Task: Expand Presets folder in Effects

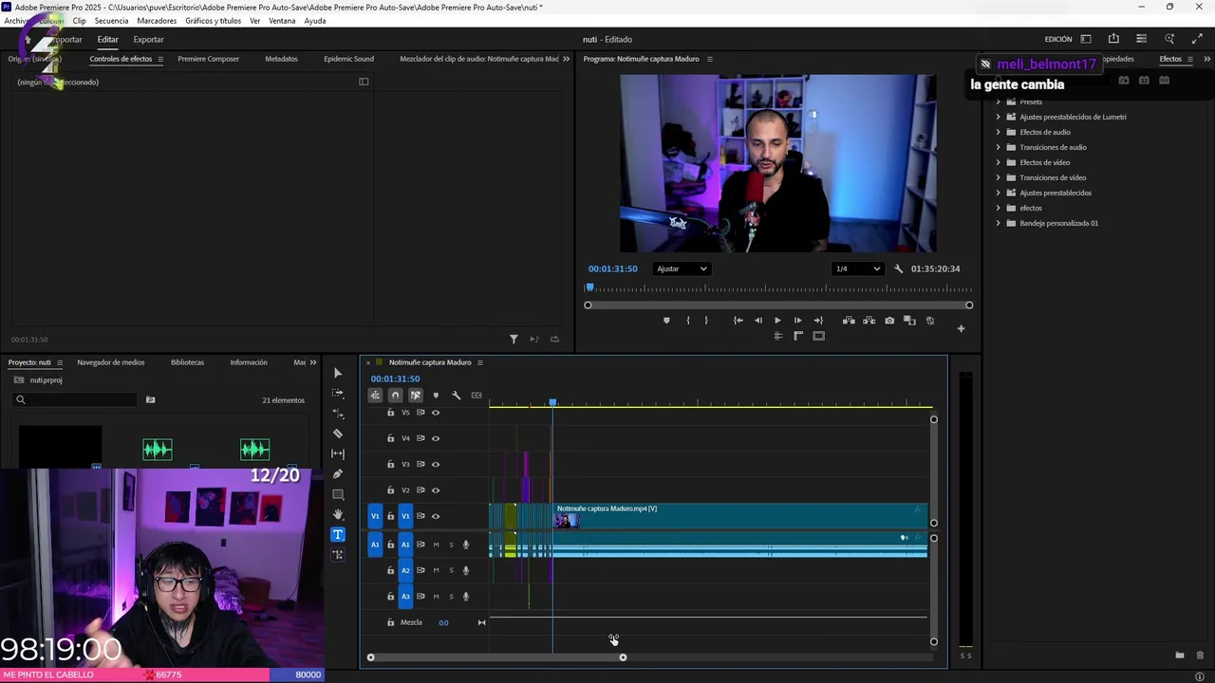Action: [x=998, y=102]
